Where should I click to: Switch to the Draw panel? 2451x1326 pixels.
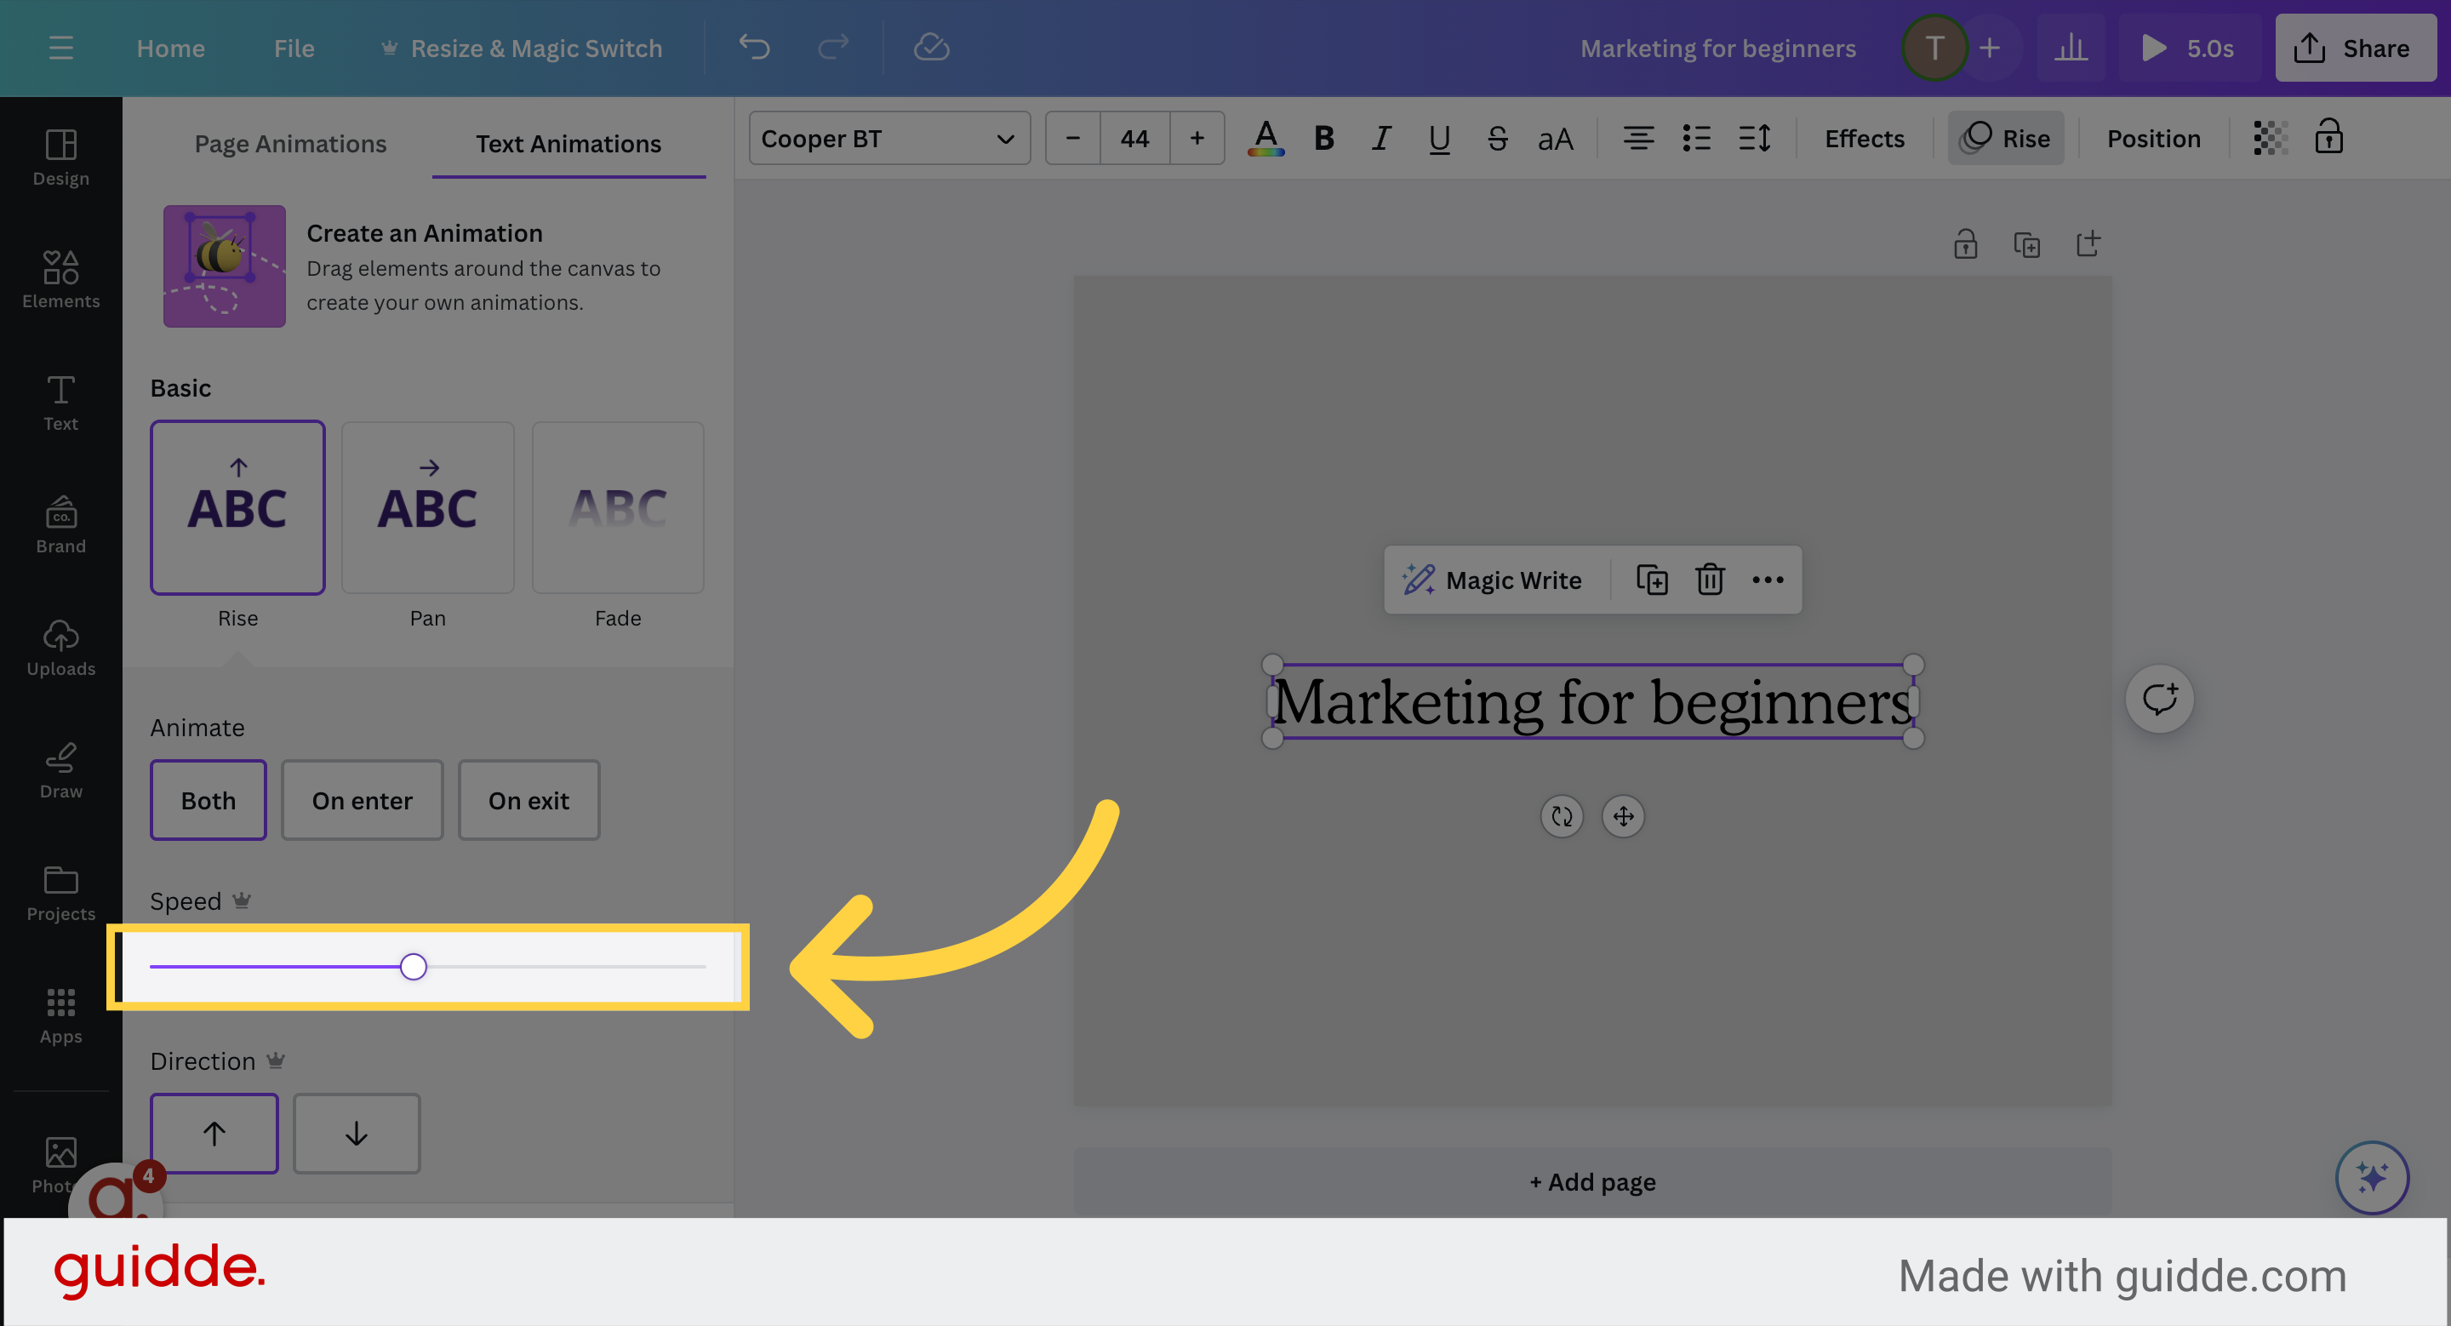60,770
